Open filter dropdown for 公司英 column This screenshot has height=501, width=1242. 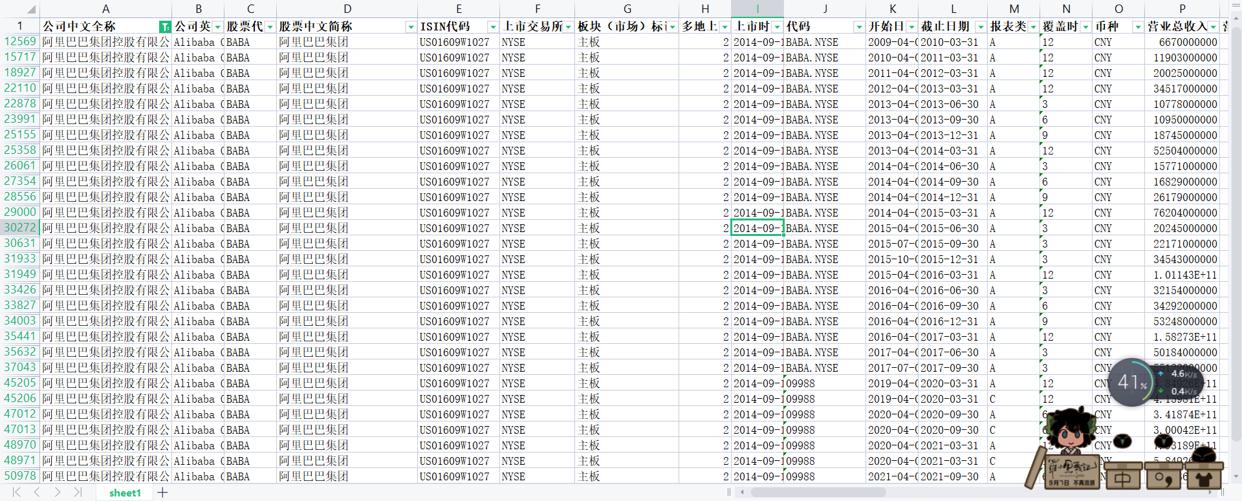[x=218, y=27]
